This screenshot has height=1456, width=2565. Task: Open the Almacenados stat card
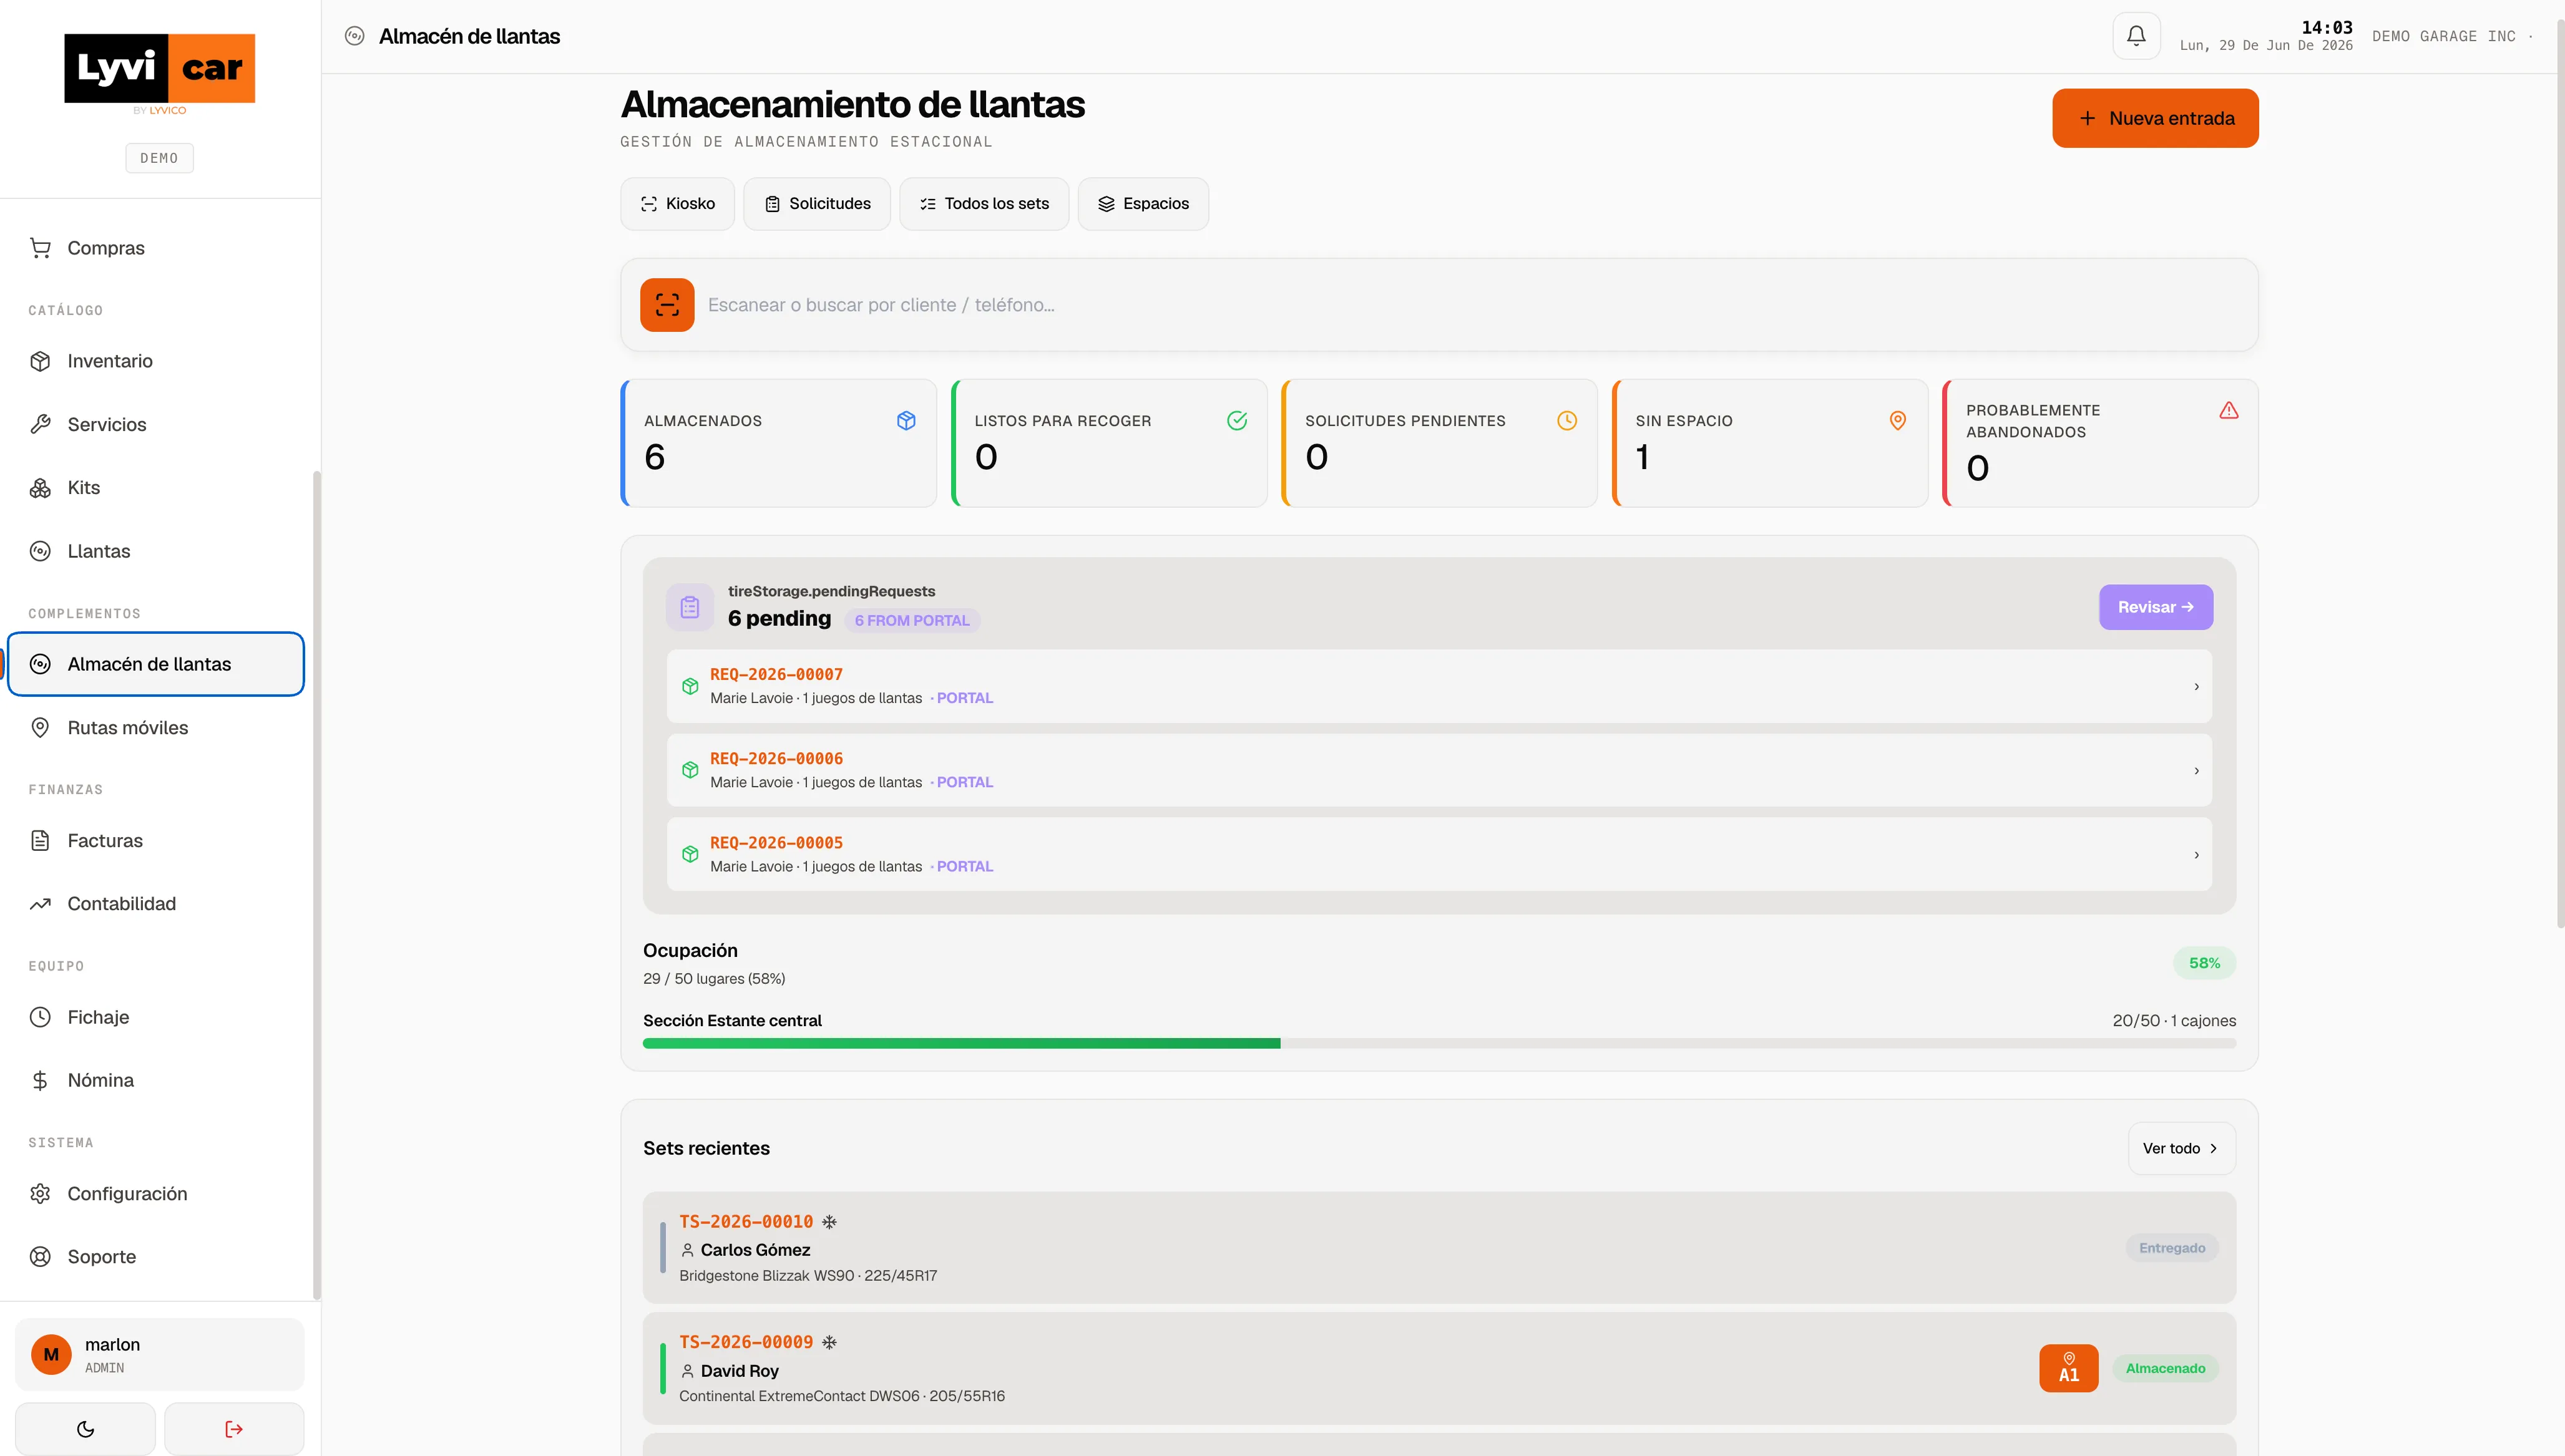pyautogui.click(x=778, y=443)
